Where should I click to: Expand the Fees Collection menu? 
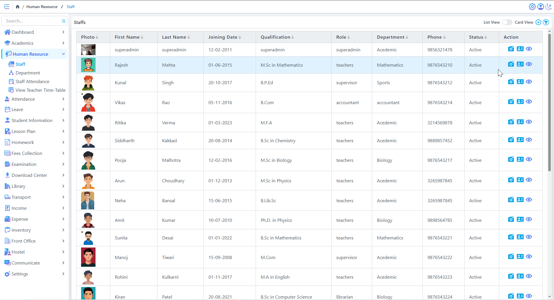34,153
